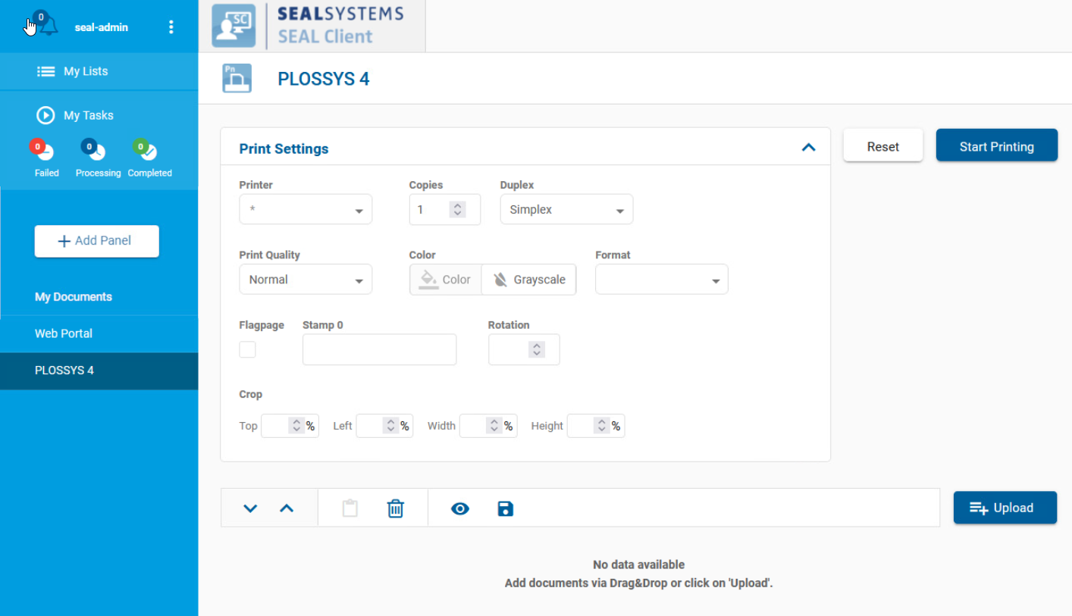Open the Duplex Simplex dropdown

point(566,210)
